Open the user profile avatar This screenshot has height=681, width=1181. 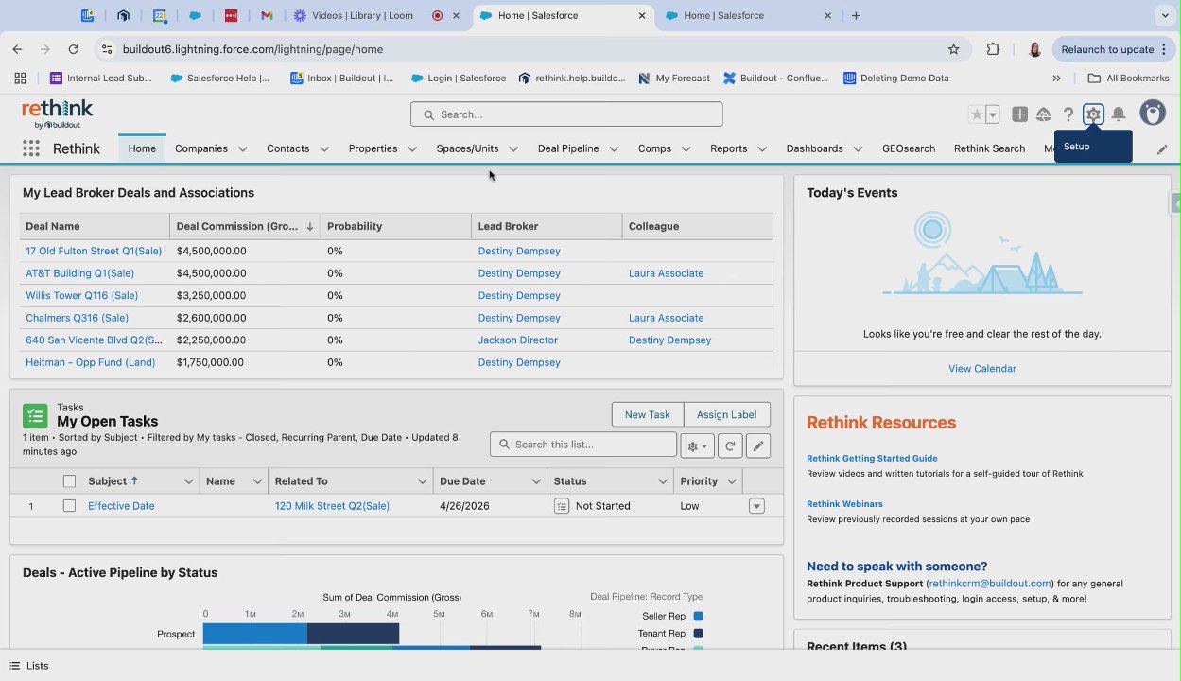[1153, 113]
